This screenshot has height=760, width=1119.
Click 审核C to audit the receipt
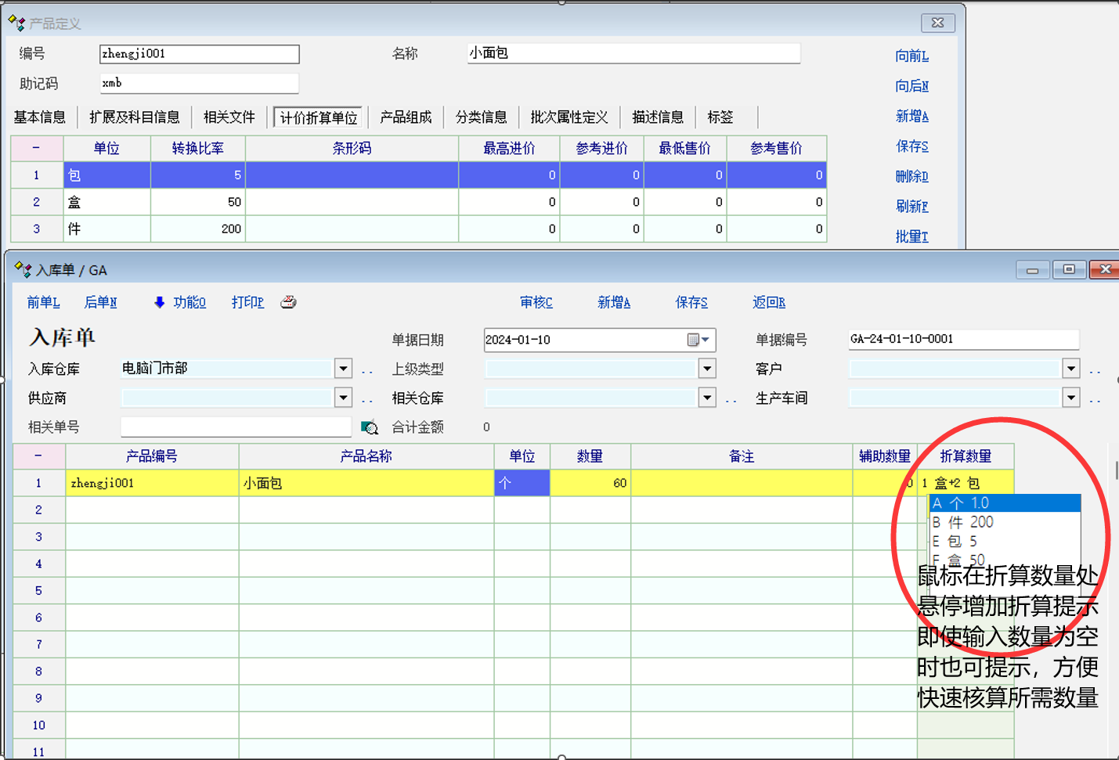click(536, 302)
